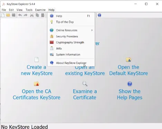Click Show the Help Pages link
This screenshot has height=129, width=162.
pos(130,94)
